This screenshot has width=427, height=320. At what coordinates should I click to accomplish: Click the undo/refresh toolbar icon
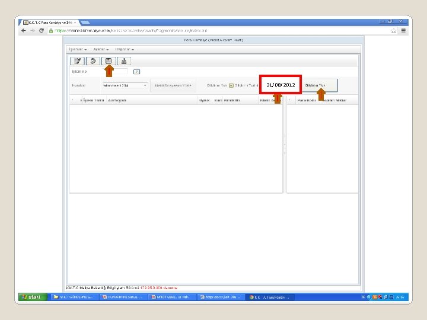pos(93,61)
